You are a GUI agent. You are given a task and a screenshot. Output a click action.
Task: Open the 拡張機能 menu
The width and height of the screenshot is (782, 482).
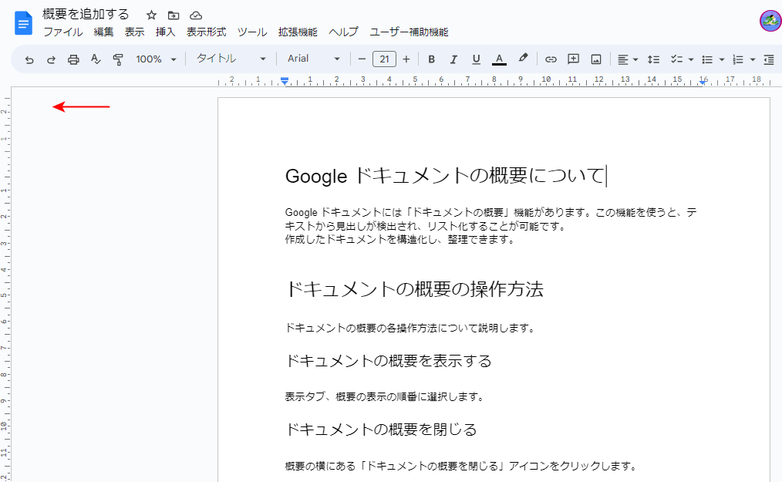click(298, 32)
